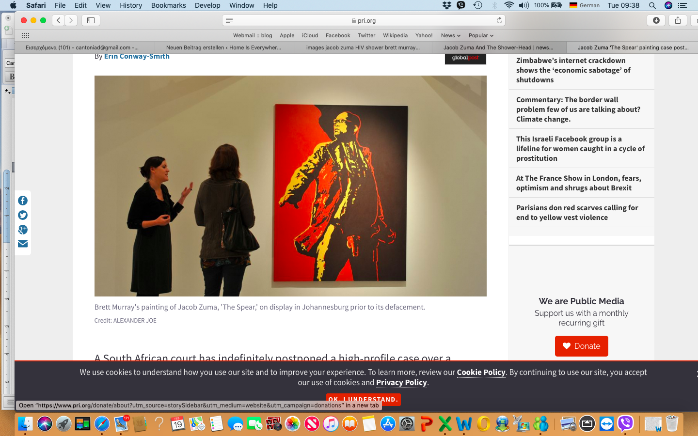Expand the Popular bookmarks folder
The height and width of the screenshot is (436, 698).
(481, 35)
